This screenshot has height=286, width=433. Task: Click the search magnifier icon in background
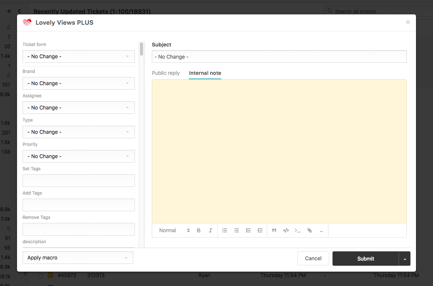click(x=330, y=11)
